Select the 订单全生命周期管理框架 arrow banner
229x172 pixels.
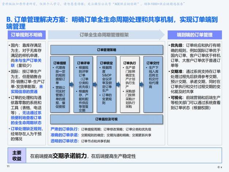(x=106, y=35)
